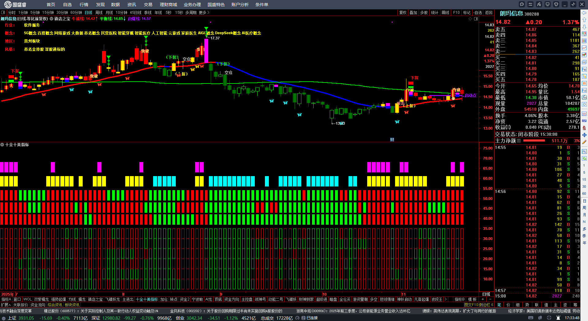The width and height of the screenshot is (588, 321).
Task: Open the formula fx manager icon
Action: tap(539, 4)
